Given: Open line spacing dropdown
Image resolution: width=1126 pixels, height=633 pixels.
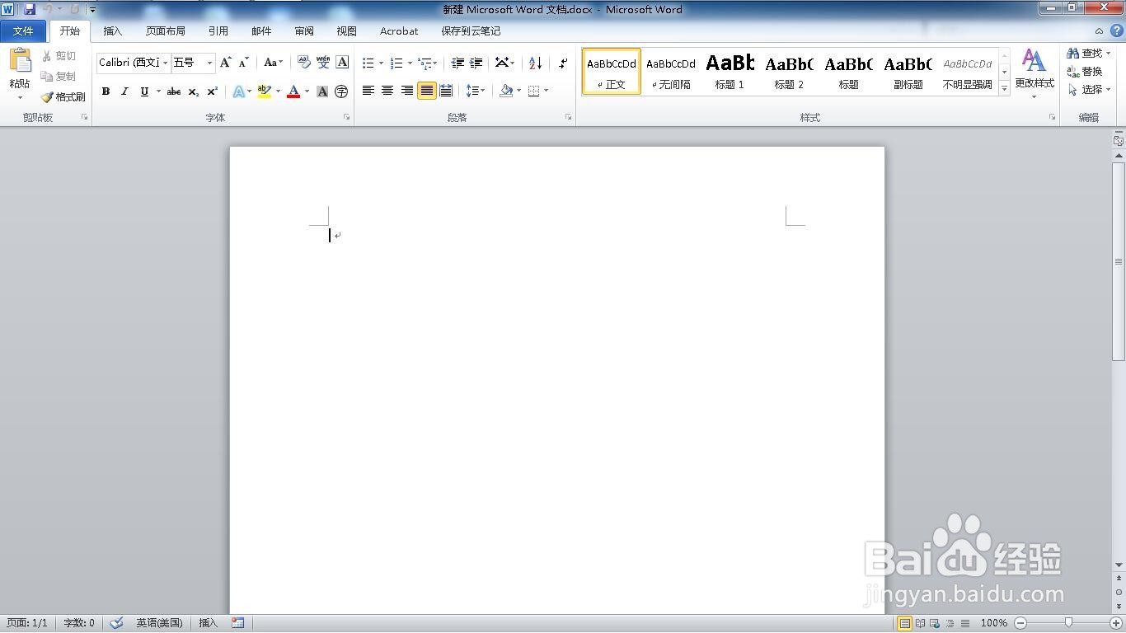Looking at the screenshot, I should point(476,91).
